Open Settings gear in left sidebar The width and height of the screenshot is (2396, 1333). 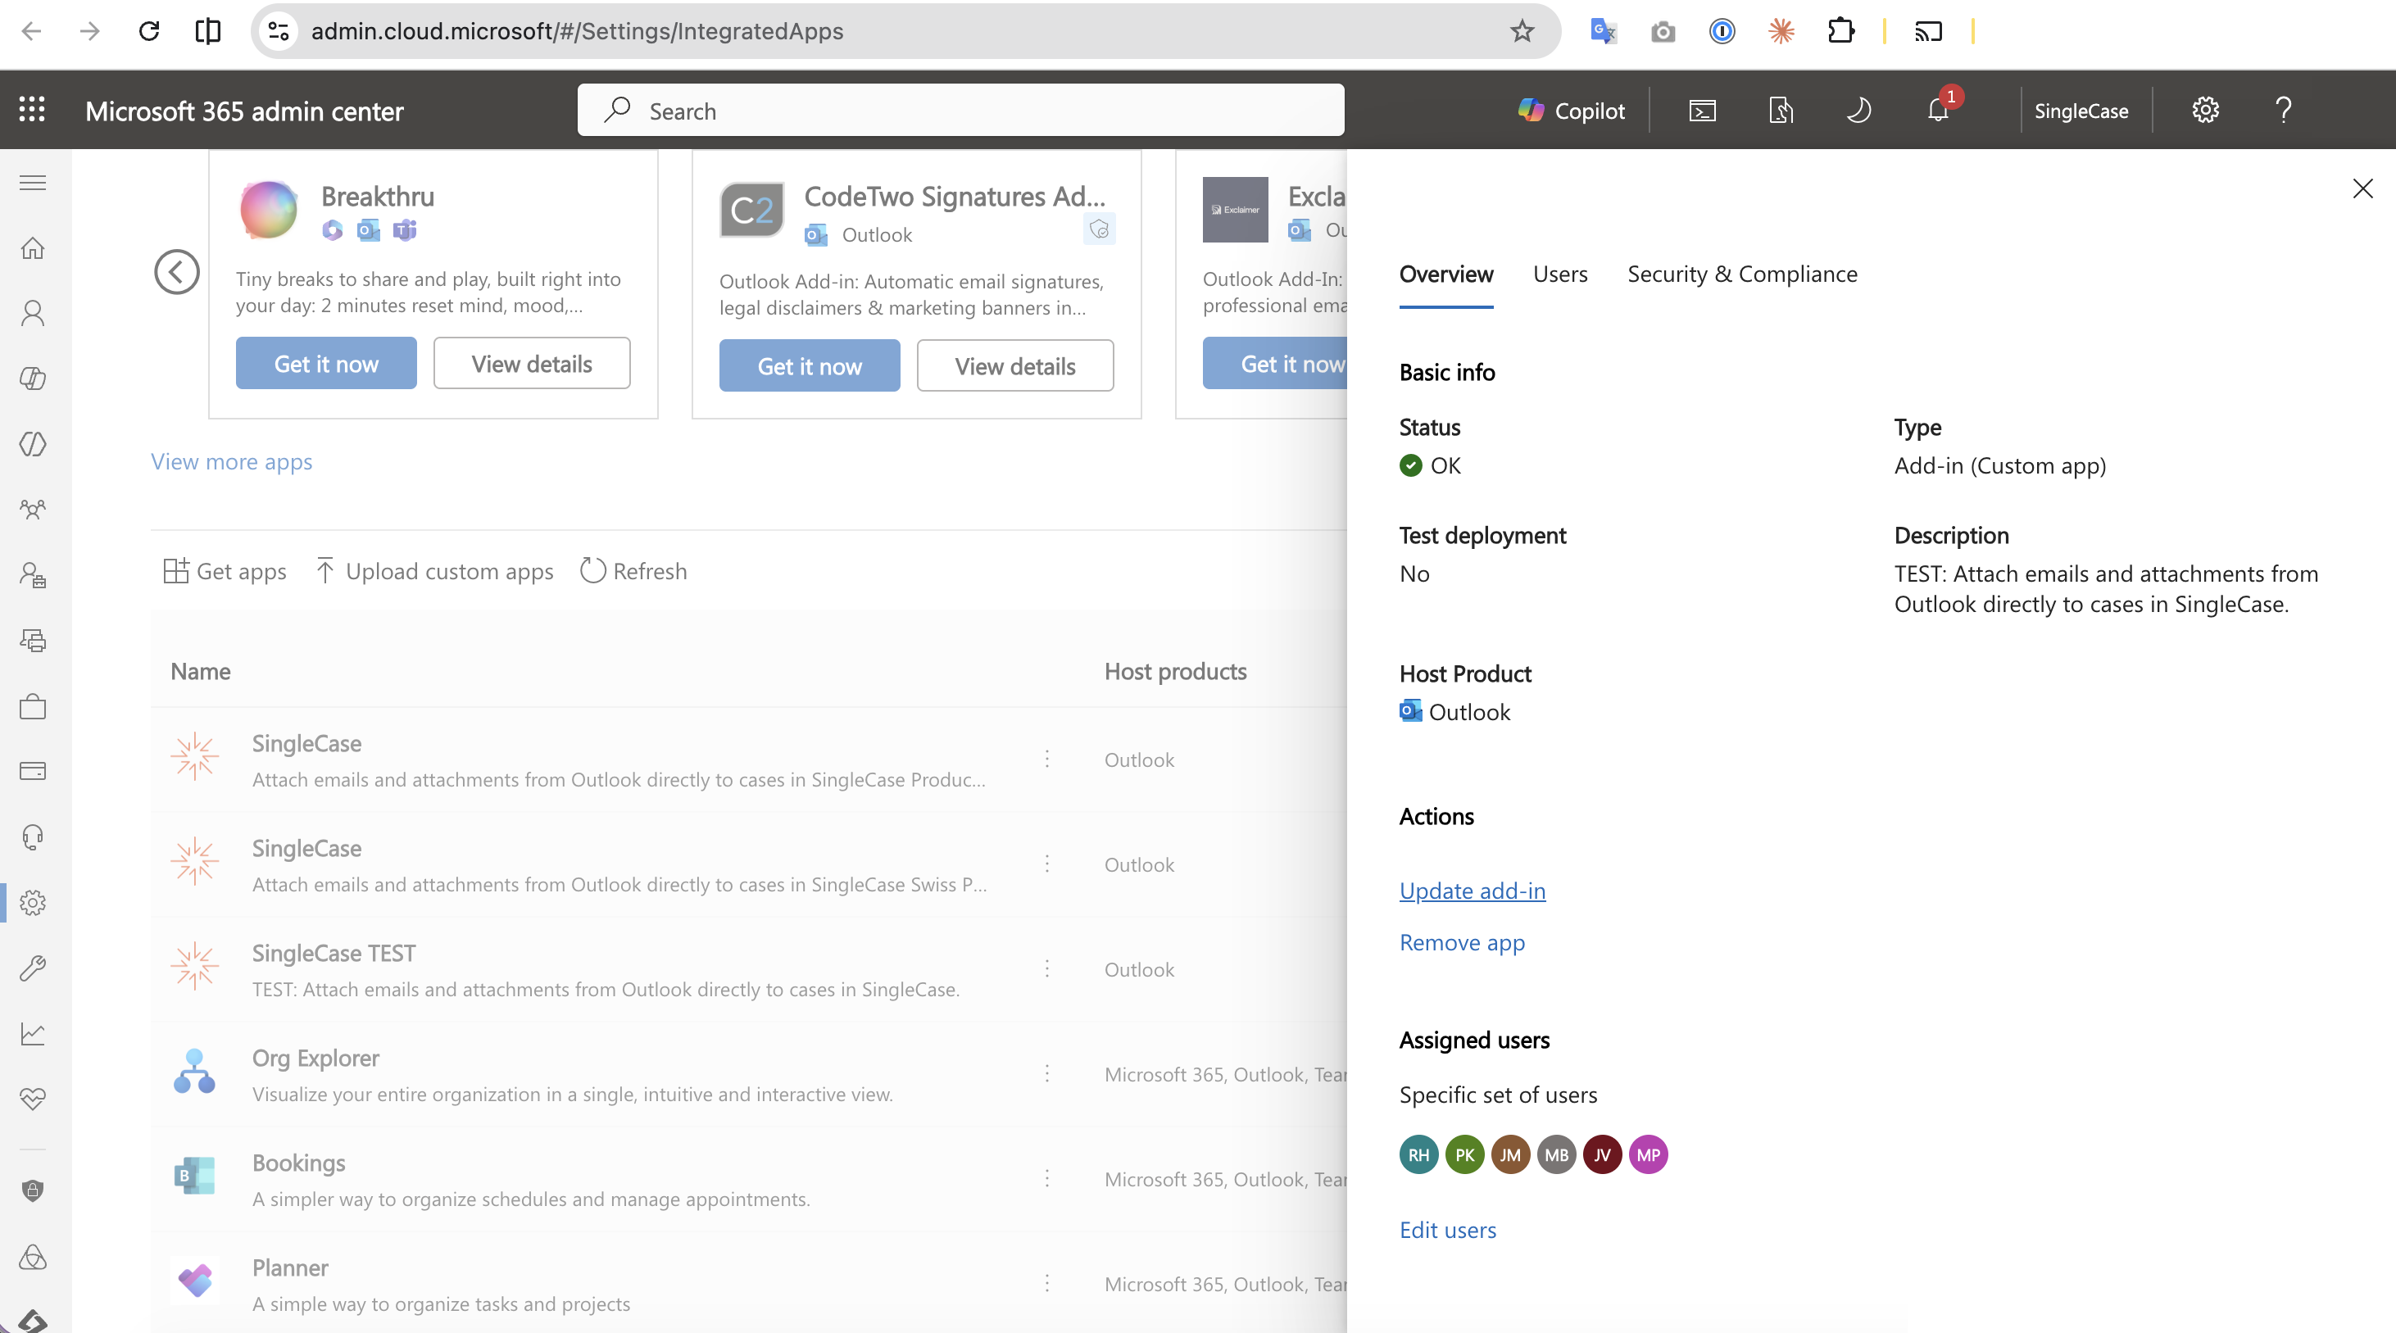click(x=33, y=902)
